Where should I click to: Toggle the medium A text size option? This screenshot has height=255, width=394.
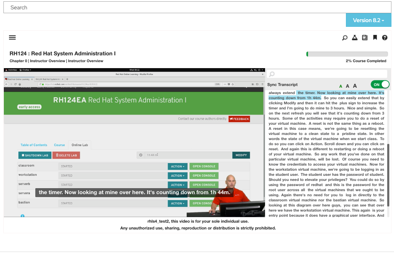point(348,85)
